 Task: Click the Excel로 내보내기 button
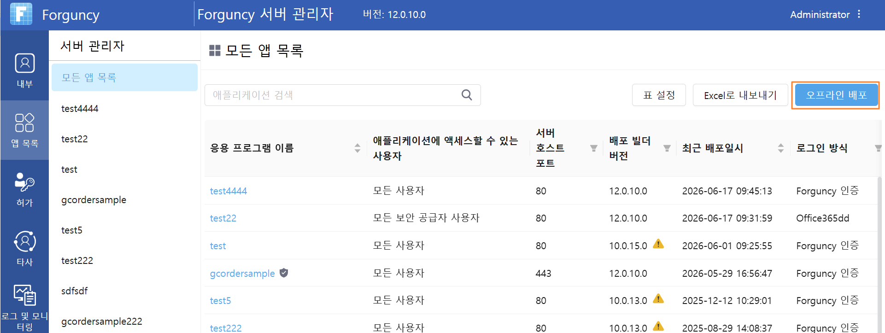click(740, 95)
